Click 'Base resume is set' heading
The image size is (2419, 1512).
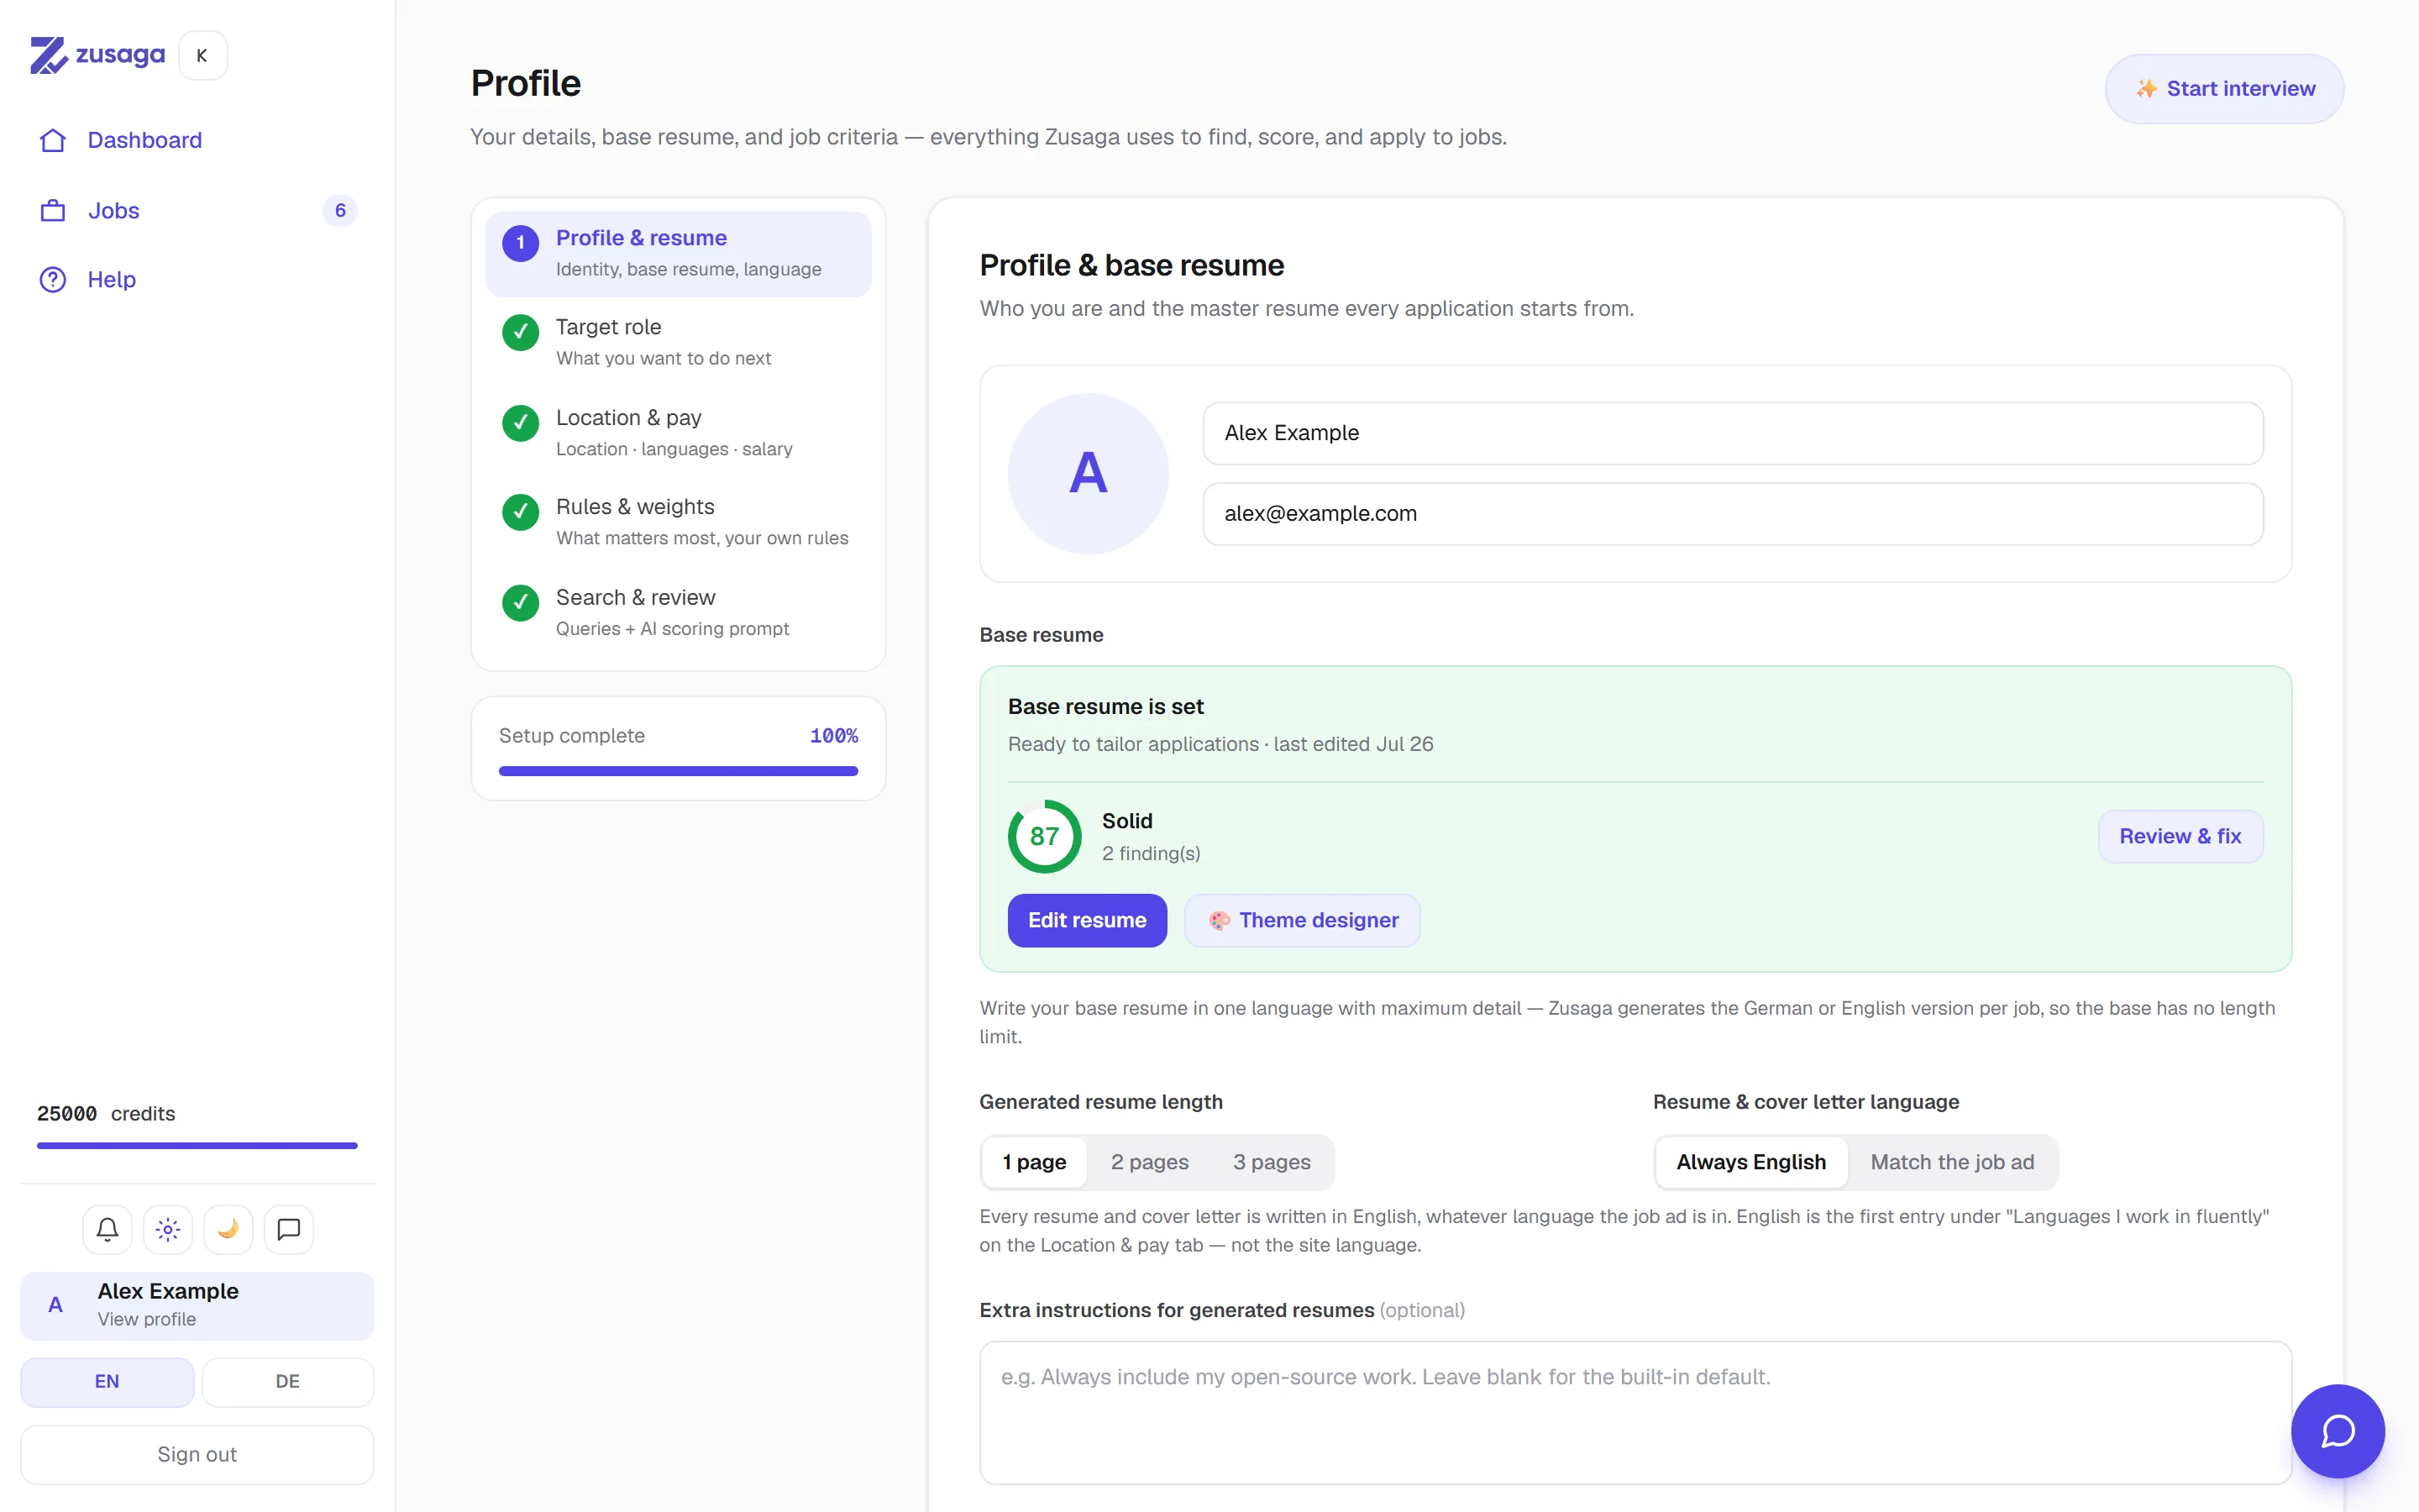coord(1105,706)
